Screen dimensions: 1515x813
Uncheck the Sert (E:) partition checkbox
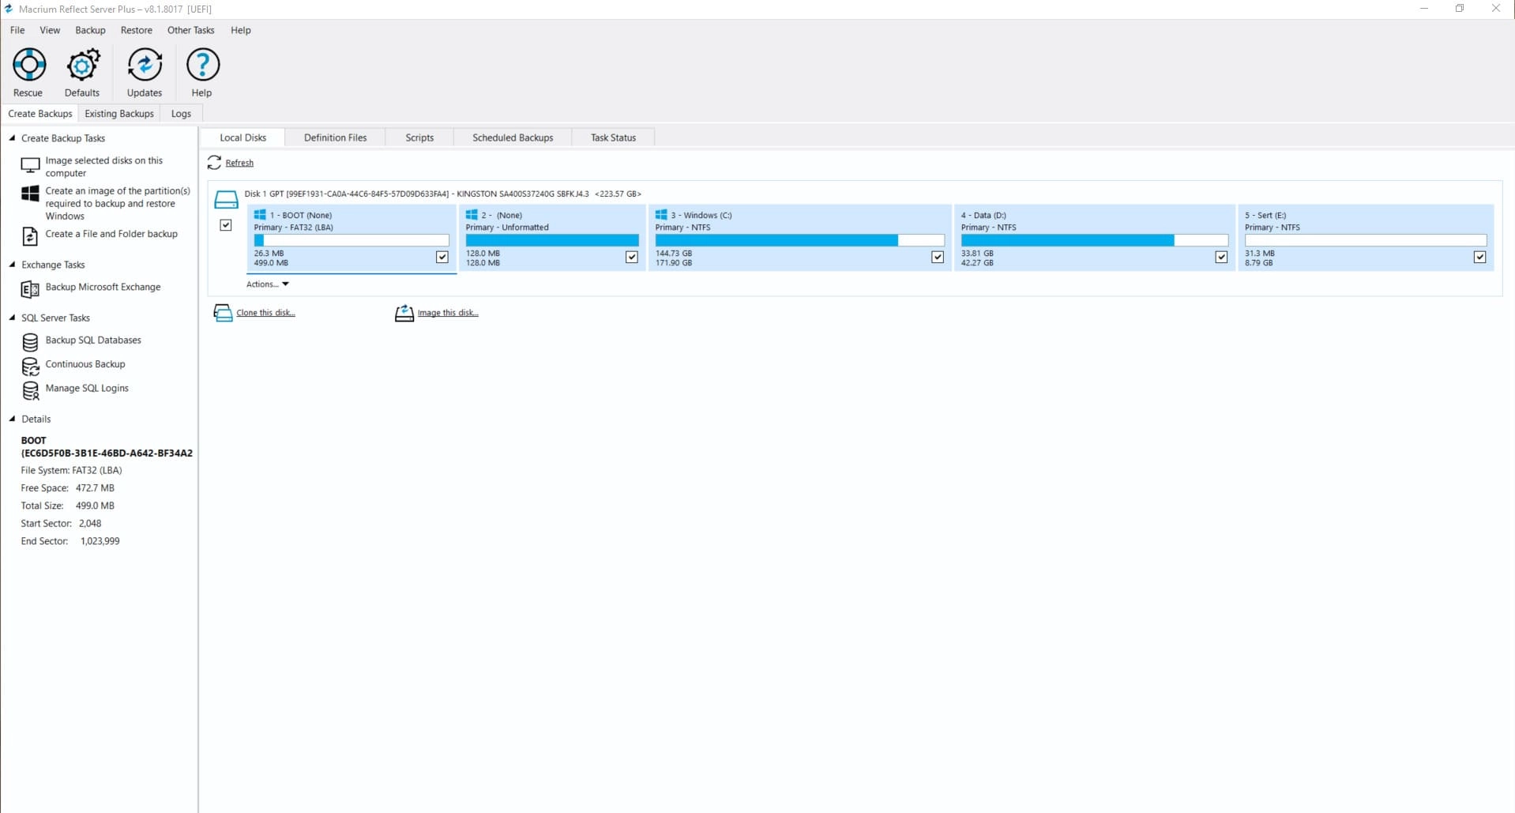point(1479,257)
